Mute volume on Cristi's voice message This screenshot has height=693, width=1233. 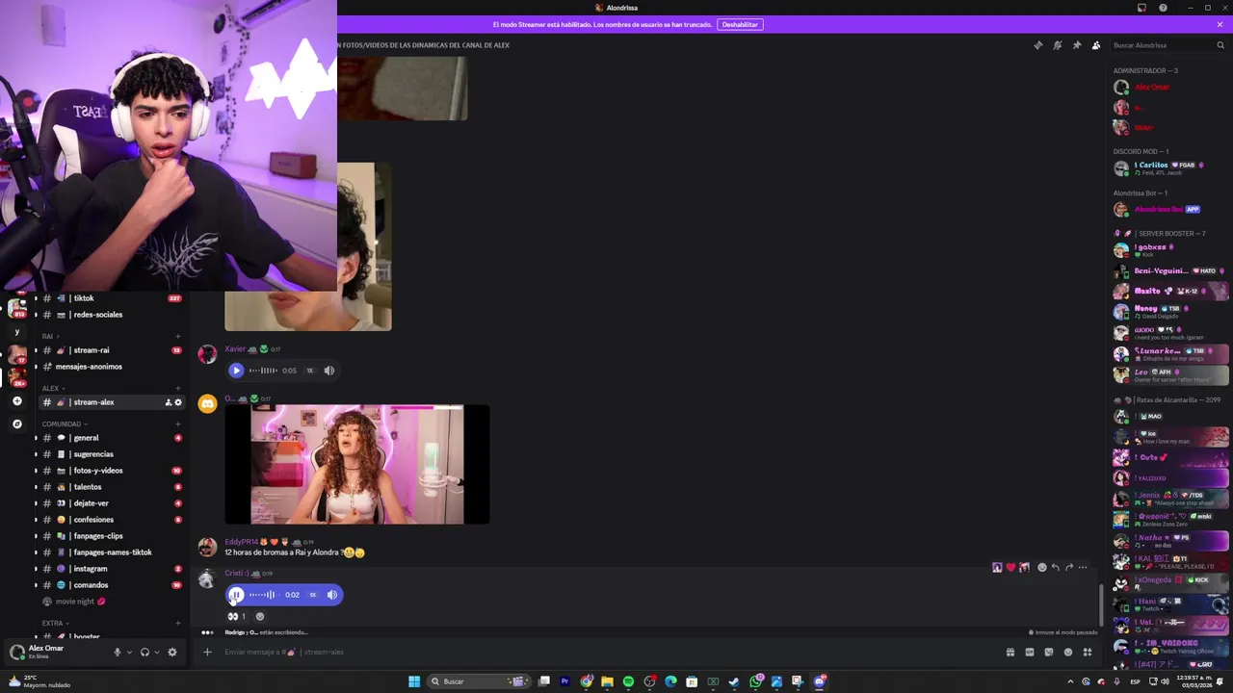(332, 595)
